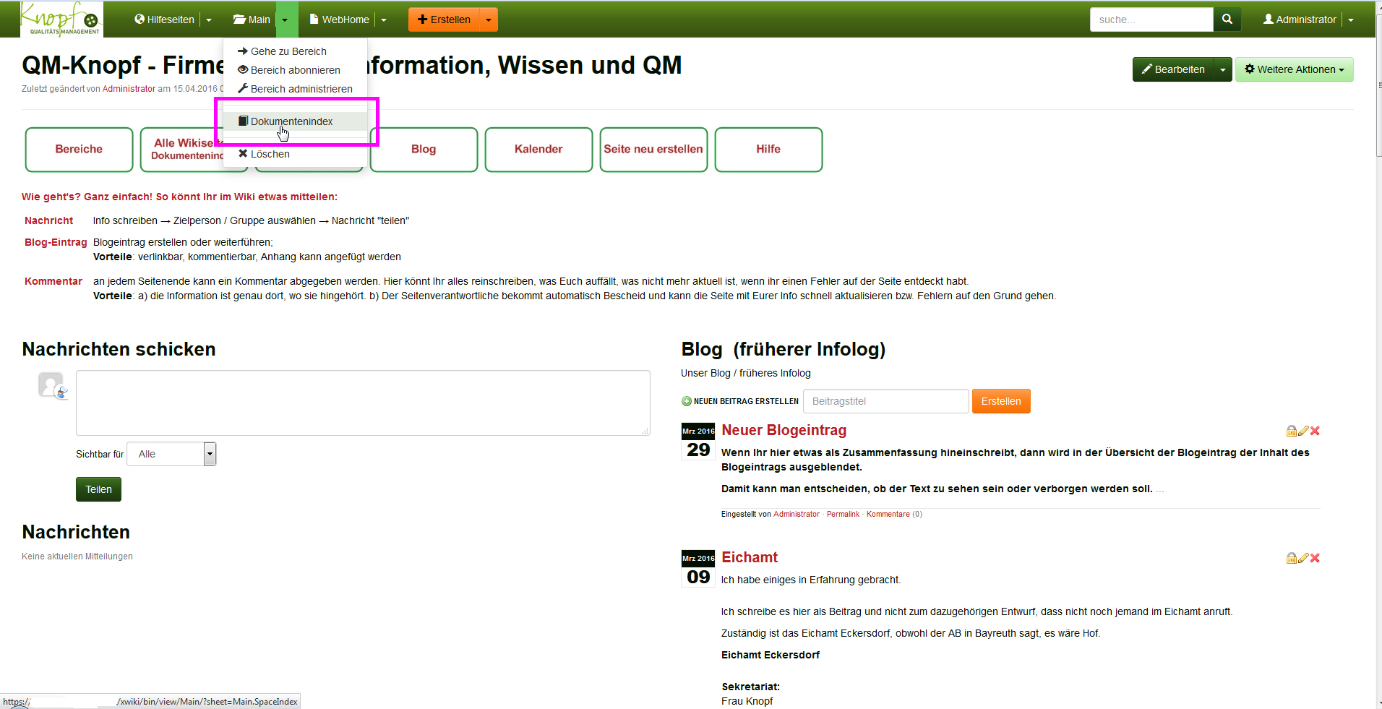
Task: Open the arrow next to Bearbeiten
Action: [x=1222, y=69]
